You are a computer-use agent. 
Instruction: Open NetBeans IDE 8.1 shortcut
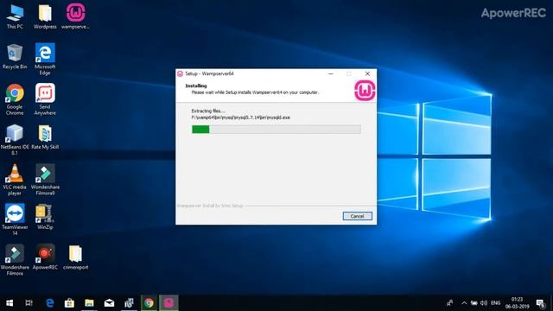(x=15, y=140)
